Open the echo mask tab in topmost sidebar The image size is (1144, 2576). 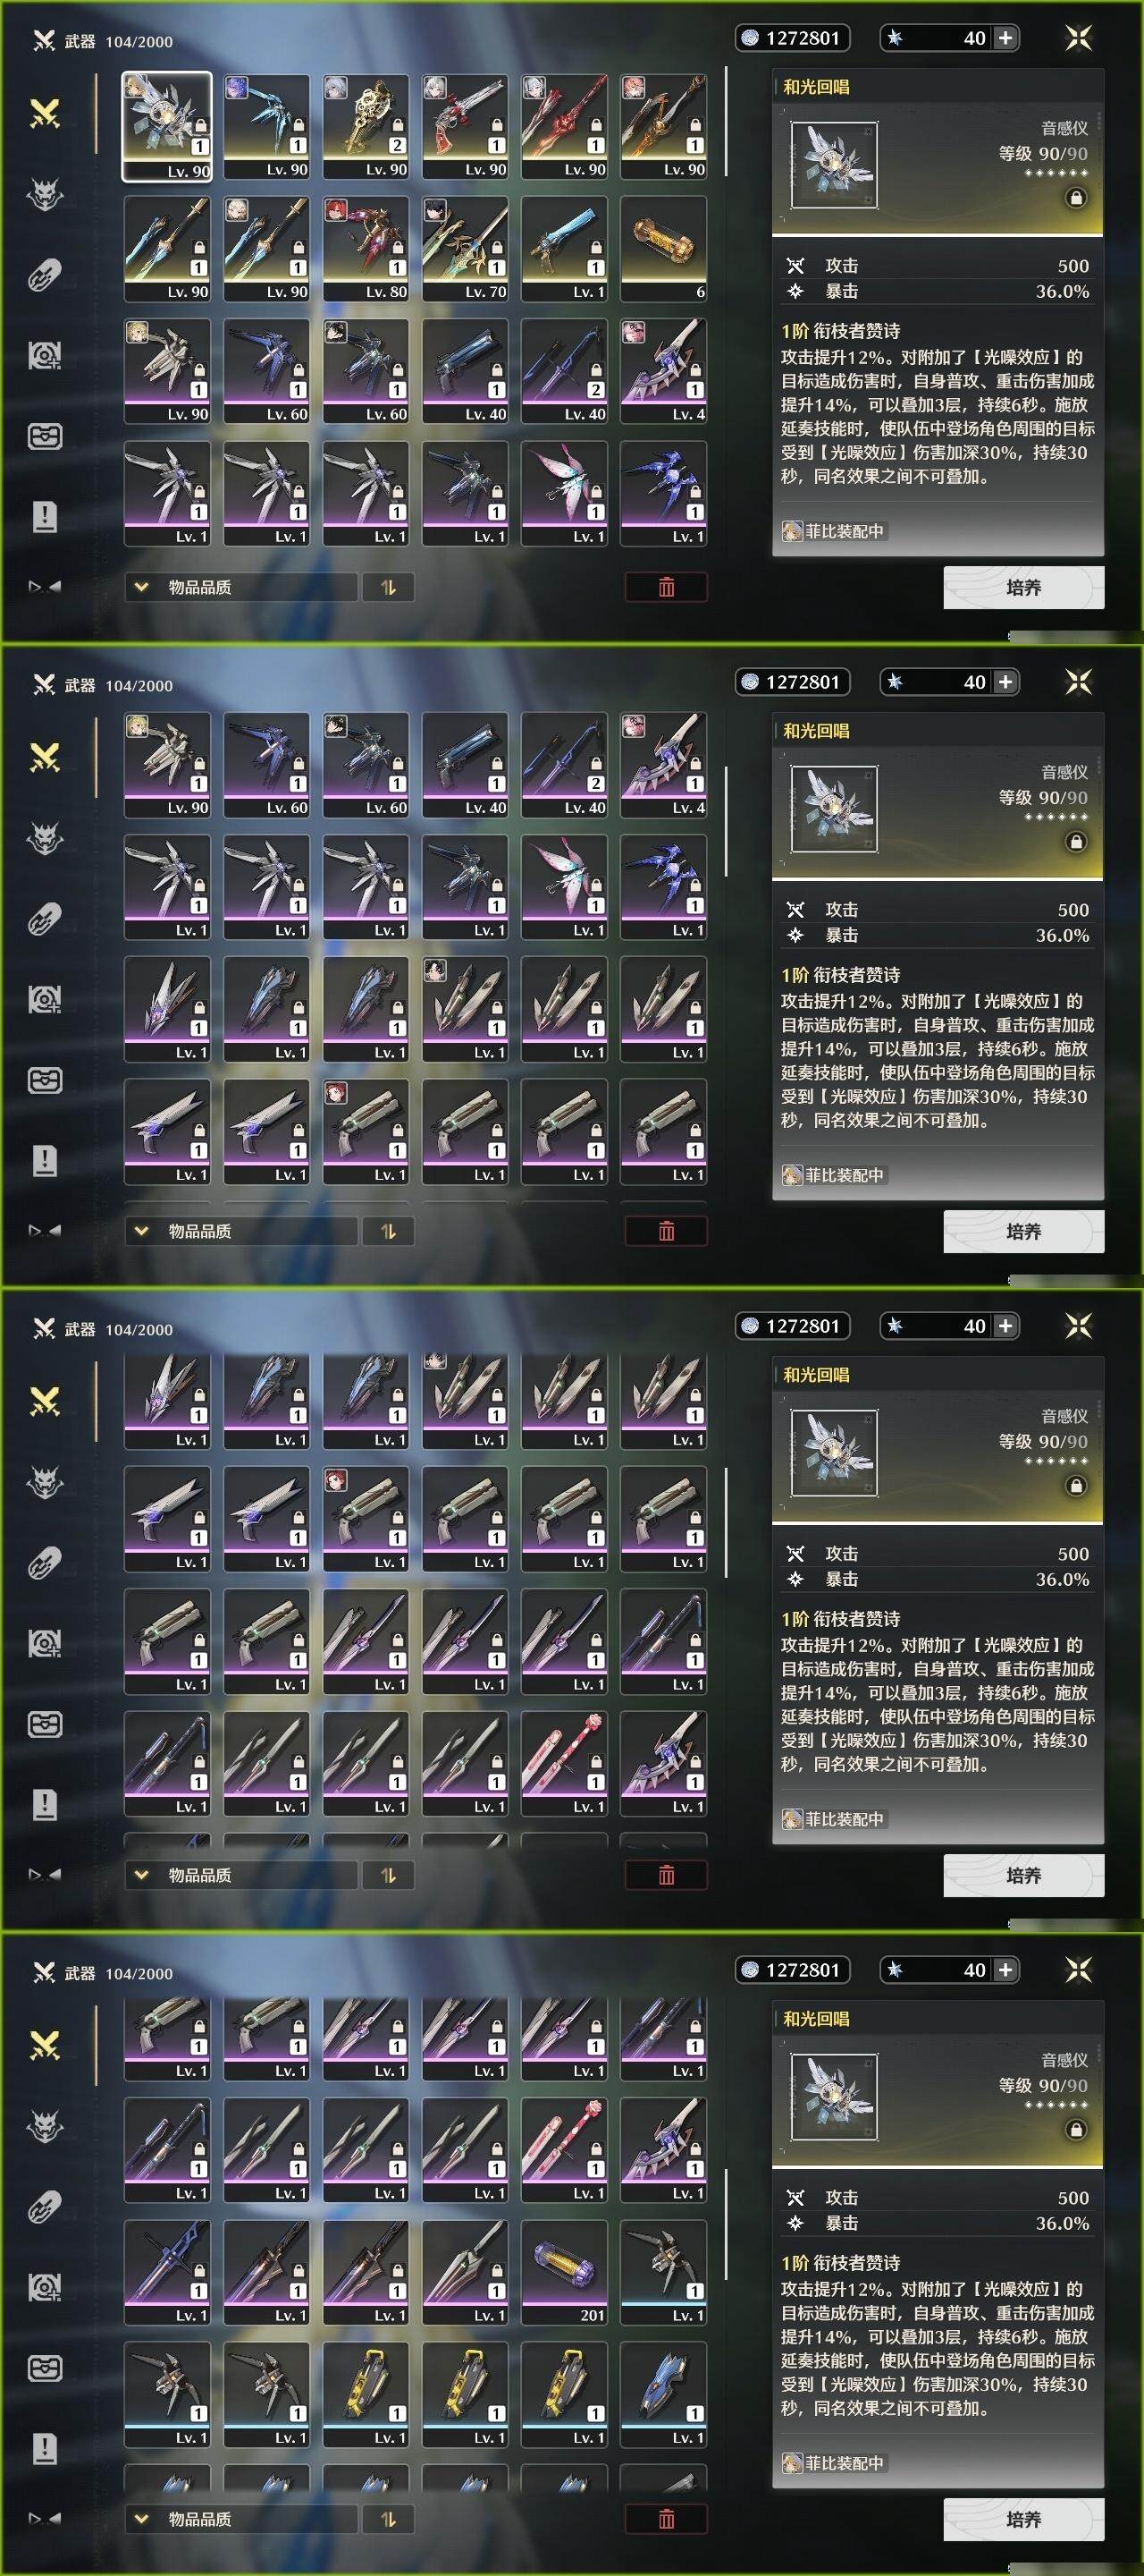[45, 193]
